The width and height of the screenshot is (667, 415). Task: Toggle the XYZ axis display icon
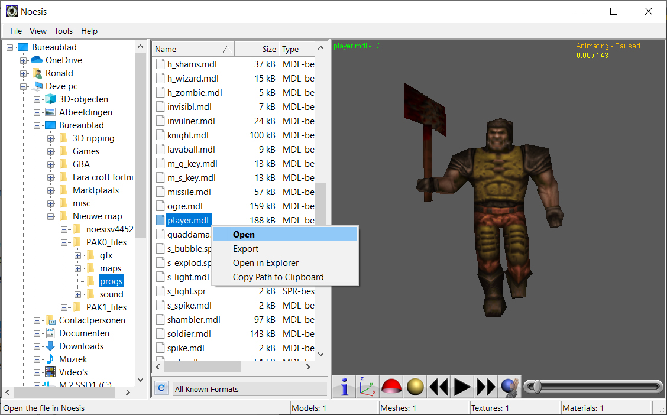pos(367,387)
